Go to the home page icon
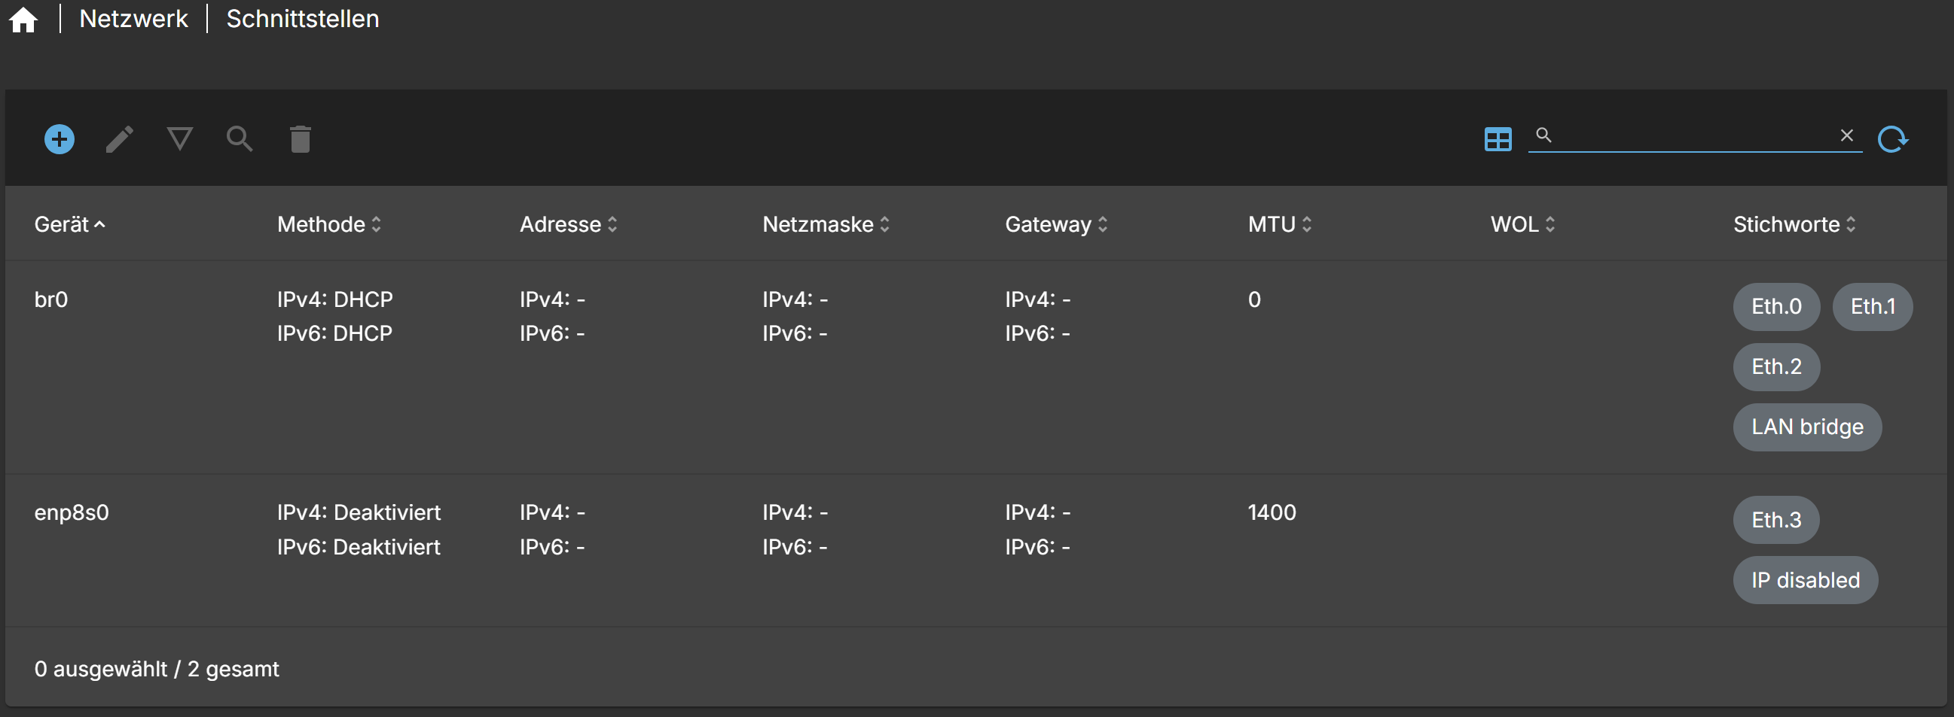 coord(23,20)
